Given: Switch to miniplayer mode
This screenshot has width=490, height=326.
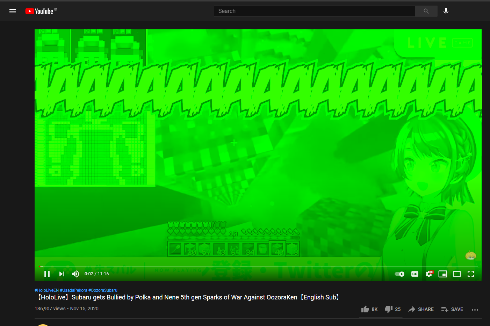Looking at the screenshot, I should tap(443, 274).
